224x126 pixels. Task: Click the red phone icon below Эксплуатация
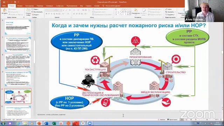coord(105,102)
